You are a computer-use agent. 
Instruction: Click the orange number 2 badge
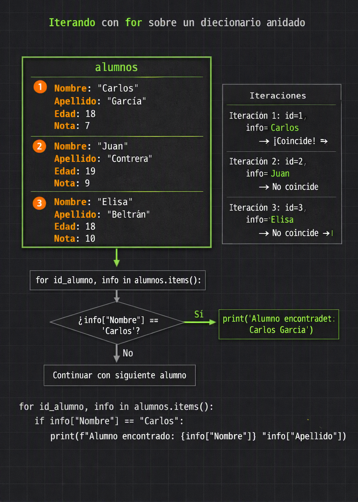click(40, 146)
